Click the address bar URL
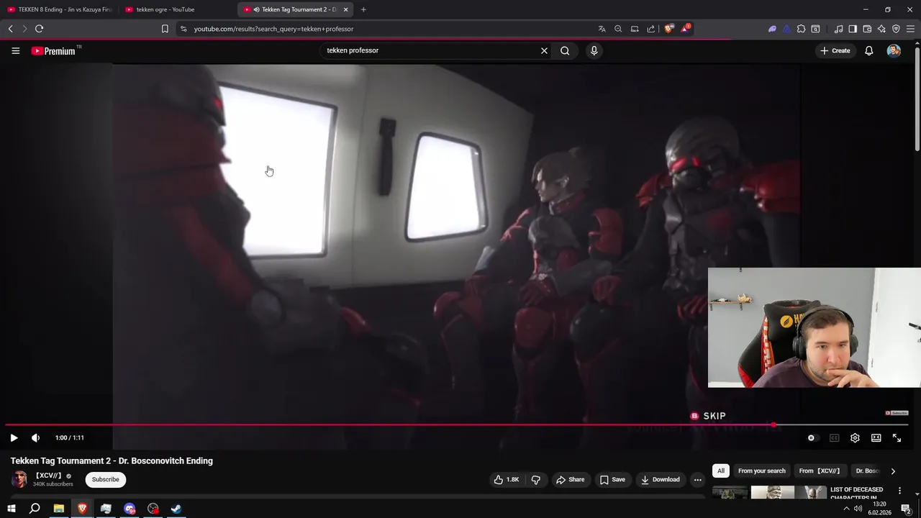921x518 pixels. [x=273, y=29]
